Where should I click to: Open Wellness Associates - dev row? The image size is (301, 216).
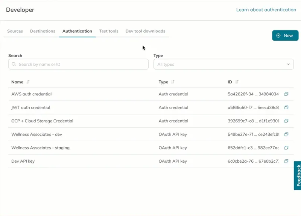point(151,134)
